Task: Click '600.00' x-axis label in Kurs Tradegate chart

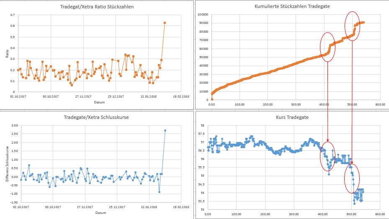Action: tap(380, 214)
